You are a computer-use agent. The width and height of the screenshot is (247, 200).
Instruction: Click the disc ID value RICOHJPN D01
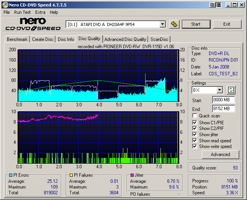pyautogui.click(x=223, y=60)
